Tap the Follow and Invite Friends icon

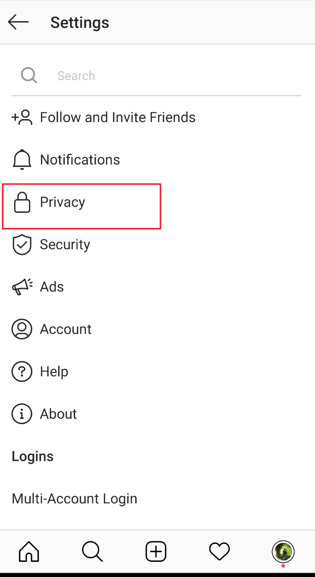[x=21, y=117]
